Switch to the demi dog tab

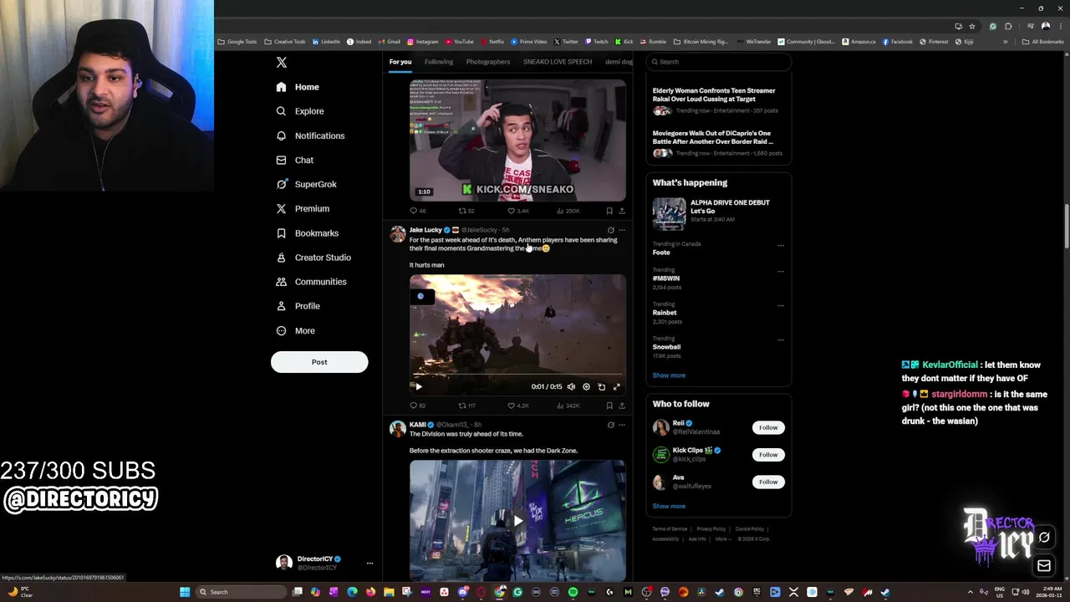(x=619, y=62)
